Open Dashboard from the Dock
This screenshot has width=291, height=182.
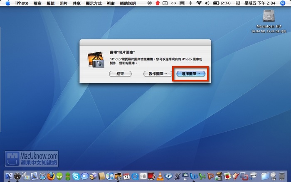pos(17,176)
